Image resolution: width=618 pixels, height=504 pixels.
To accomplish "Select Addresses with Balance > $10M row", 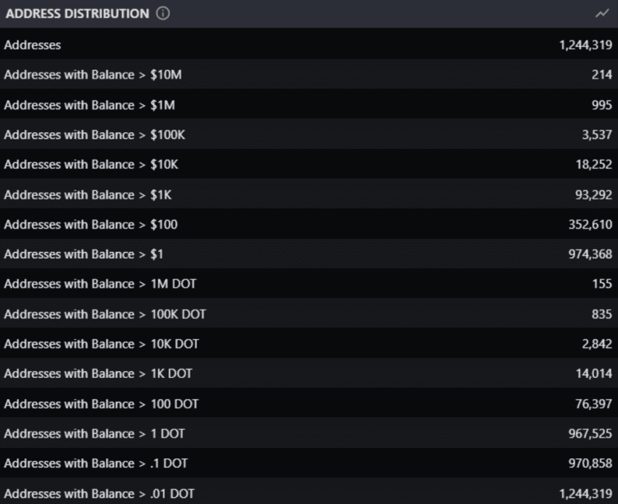I will (x=309, y=74).
